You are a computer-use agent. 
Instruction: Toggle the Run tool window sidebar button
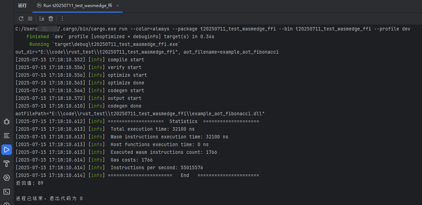point(7,150)
